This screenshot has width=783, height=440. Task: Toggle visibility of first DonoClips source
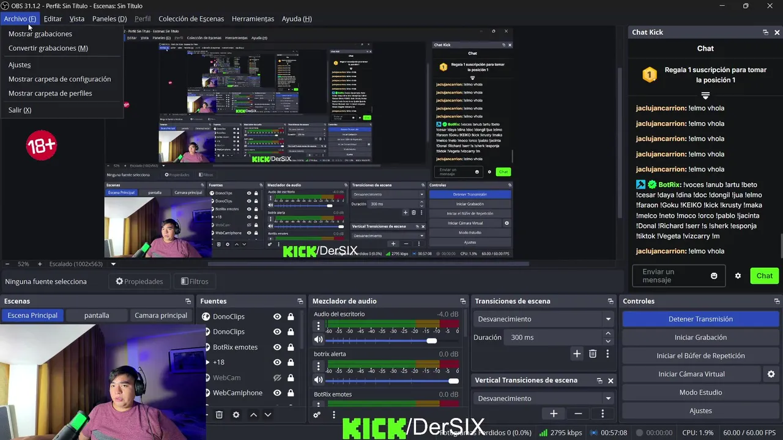(x=277, y=317)
